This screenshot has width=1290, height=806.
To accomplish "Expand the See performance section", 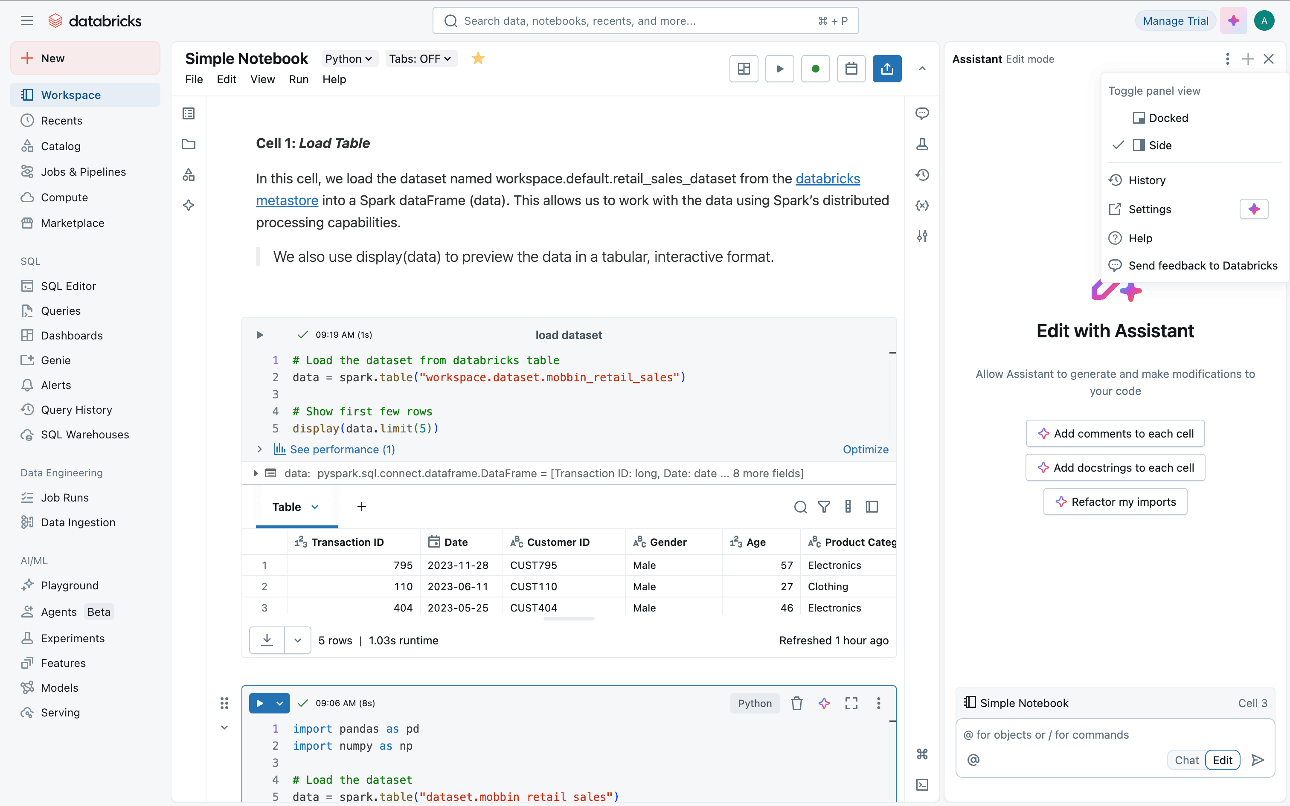I will 341,449.
